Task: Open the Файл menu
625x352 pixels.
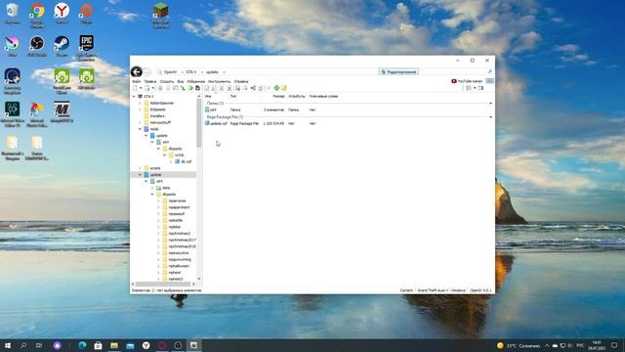Action: (x=137, y=81)
